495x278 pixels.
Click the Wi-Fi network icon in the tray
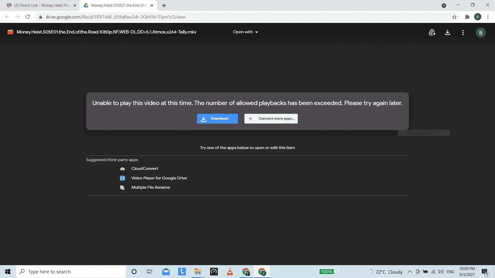coord(433,272)
